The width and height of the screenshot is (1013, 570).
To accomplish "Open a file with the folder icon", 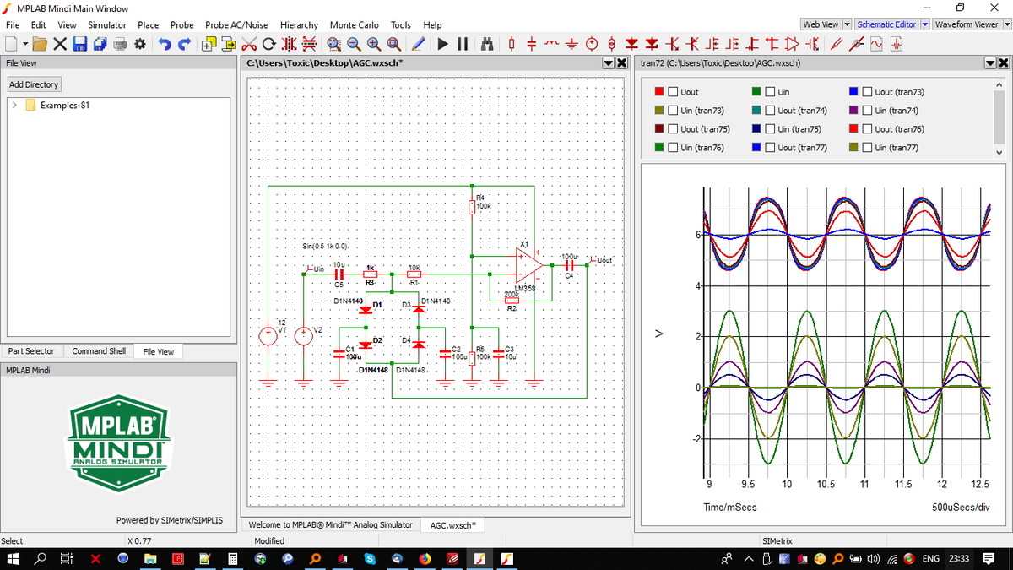I will (x=40, y=44).
